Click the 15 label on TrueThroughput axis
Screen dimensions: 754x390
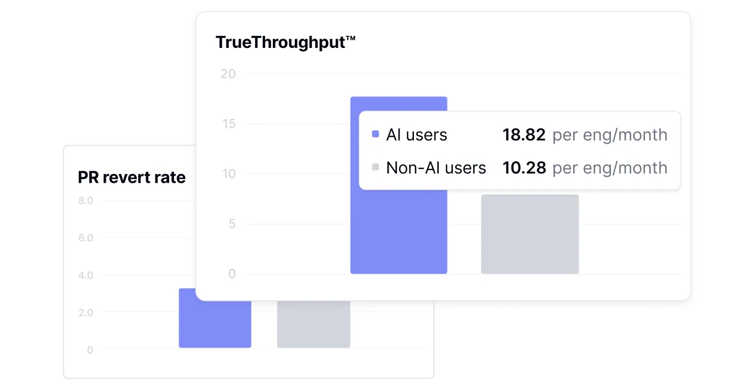[228, 124]
